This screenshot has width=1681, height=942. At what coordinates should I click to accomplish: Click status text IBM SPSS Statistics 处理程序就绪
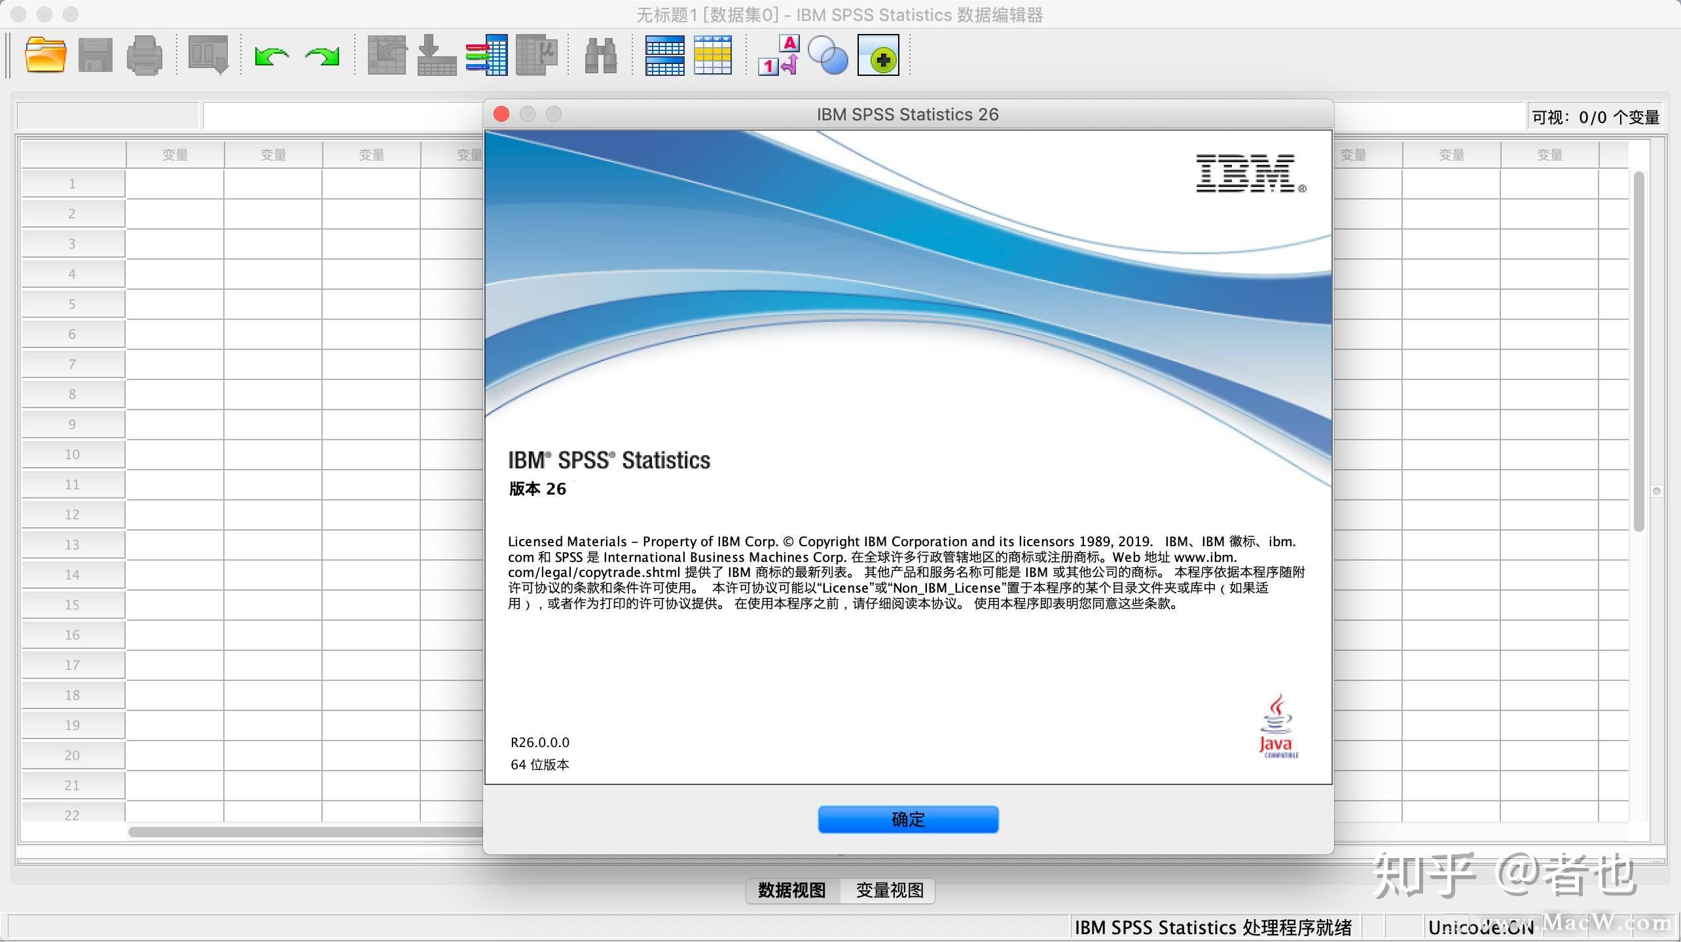[1213, 928]
